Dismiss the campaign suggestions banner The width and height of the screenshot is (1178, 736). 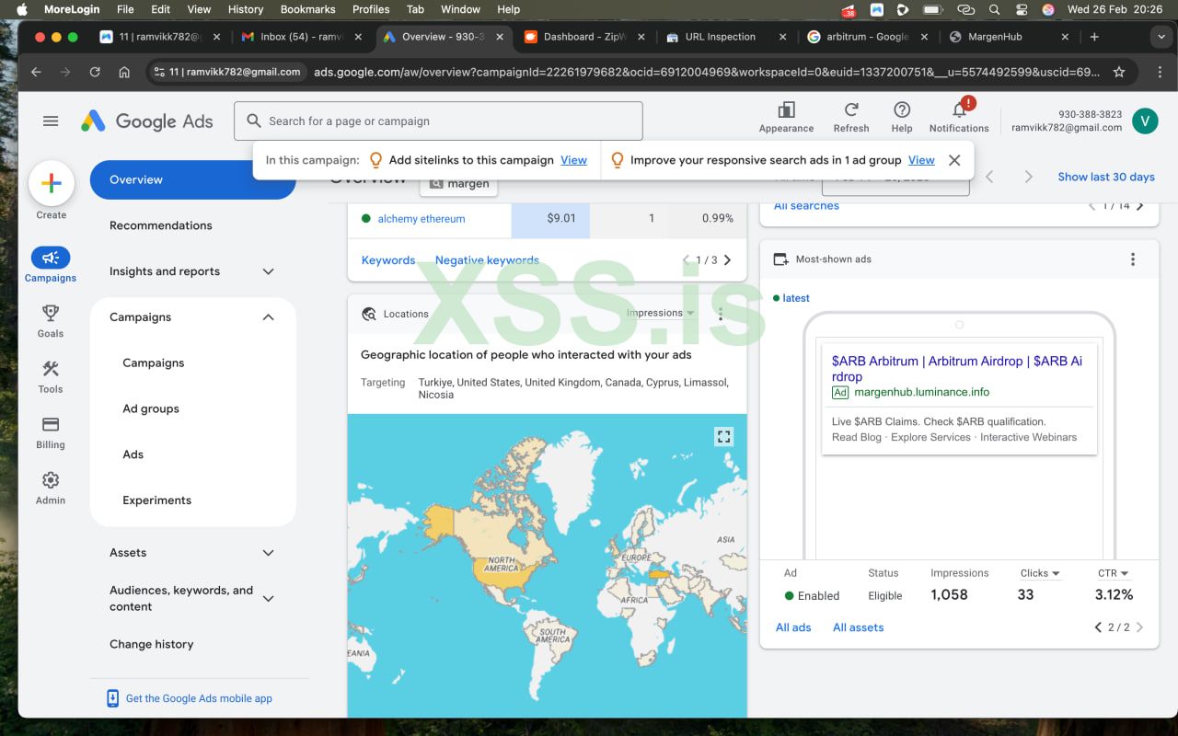coord(954,160)
